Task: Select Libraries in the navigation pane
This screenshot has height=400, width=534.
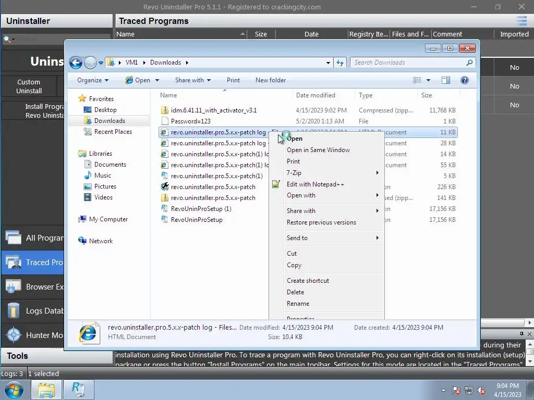Action: coord(101,154)
